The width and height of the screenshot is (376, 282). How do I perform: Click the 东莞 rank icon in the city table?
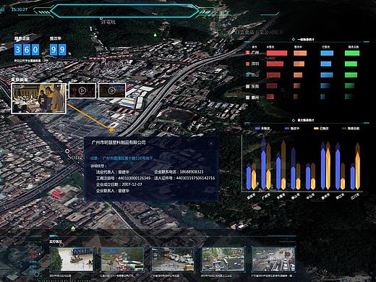click(247, 86)
